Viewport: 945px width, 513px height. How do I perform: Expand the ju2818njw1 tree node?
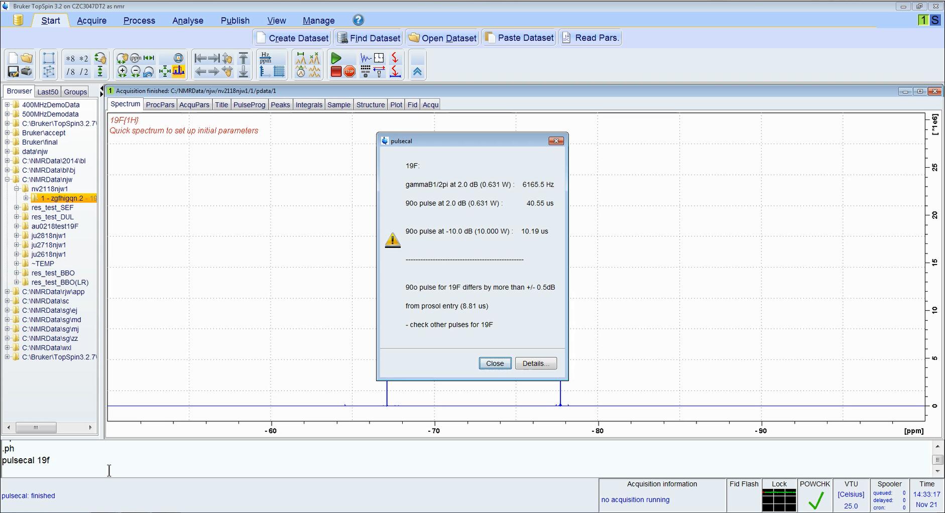point(17,235)
